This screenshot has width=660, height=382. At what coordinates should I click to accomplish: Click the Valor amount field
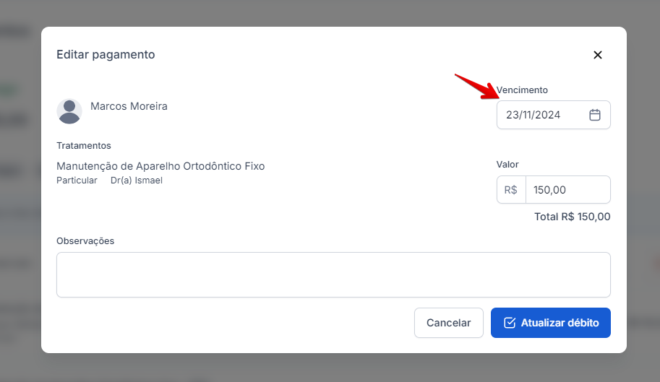pyautogui.click(x=567, y=190)
